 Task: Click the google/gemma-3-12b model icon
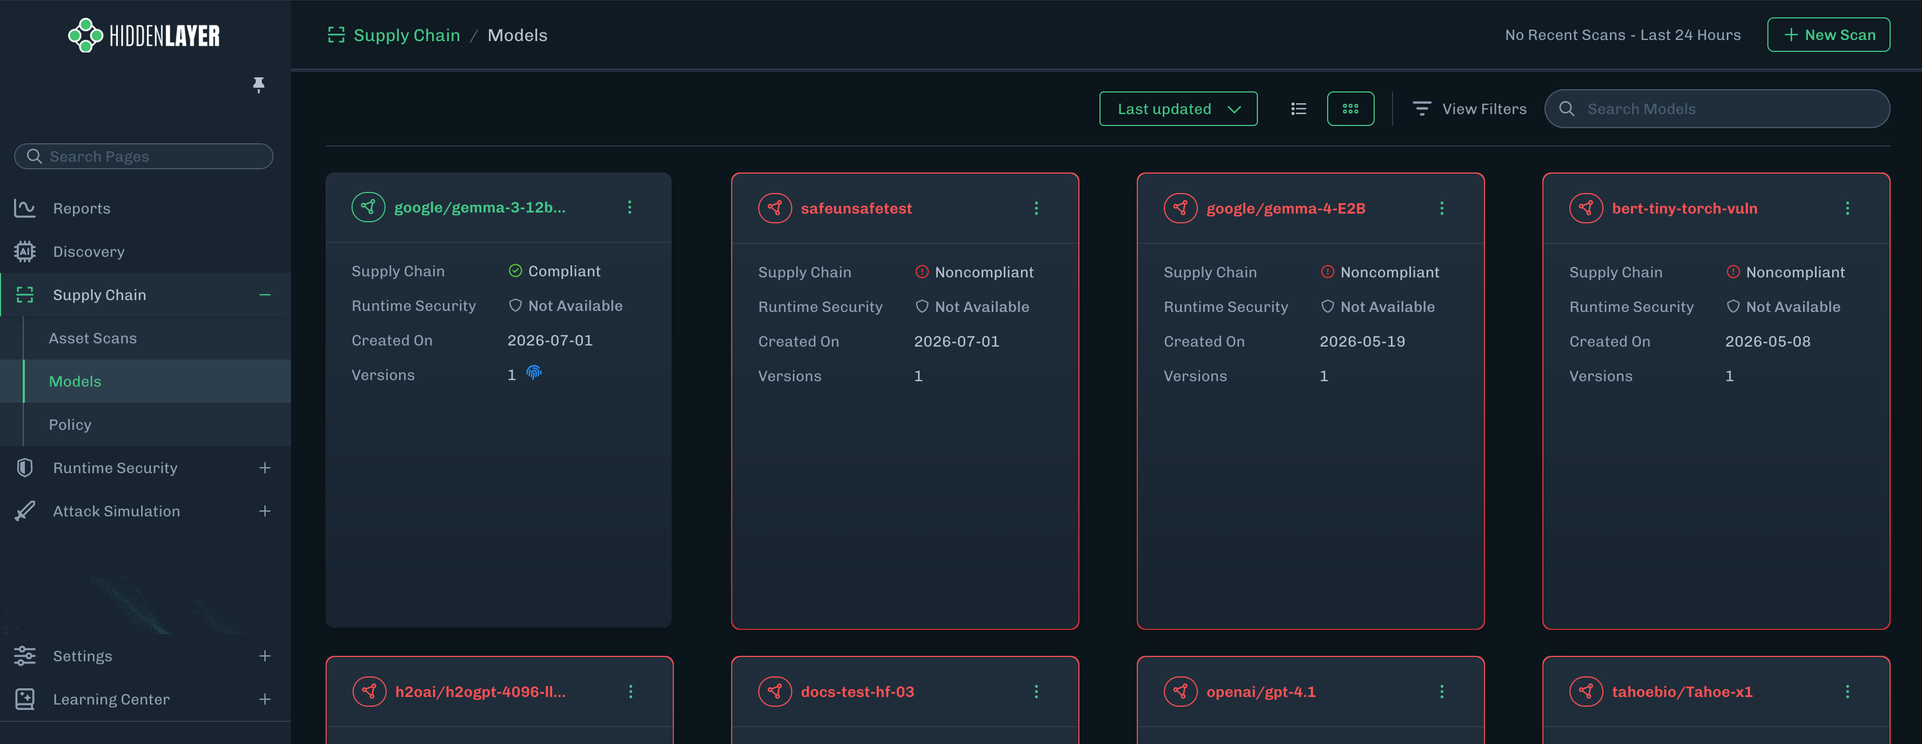click(x=369, y=208)
